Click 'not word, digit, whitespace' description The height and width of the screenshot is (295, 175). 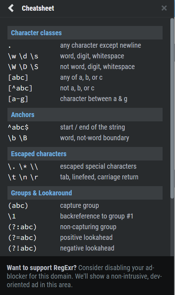tap(97, 67)
